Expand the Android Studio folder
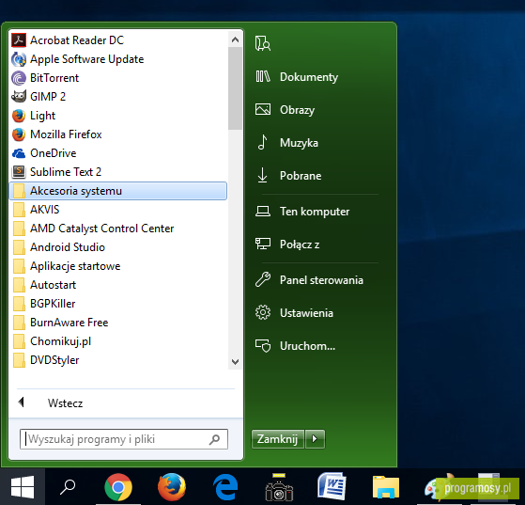The image size is (525, 505). (118, 247)
